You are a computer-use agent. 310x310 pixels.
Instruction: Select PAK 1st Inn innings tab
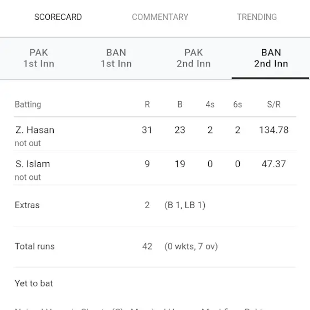coord(39,58)
